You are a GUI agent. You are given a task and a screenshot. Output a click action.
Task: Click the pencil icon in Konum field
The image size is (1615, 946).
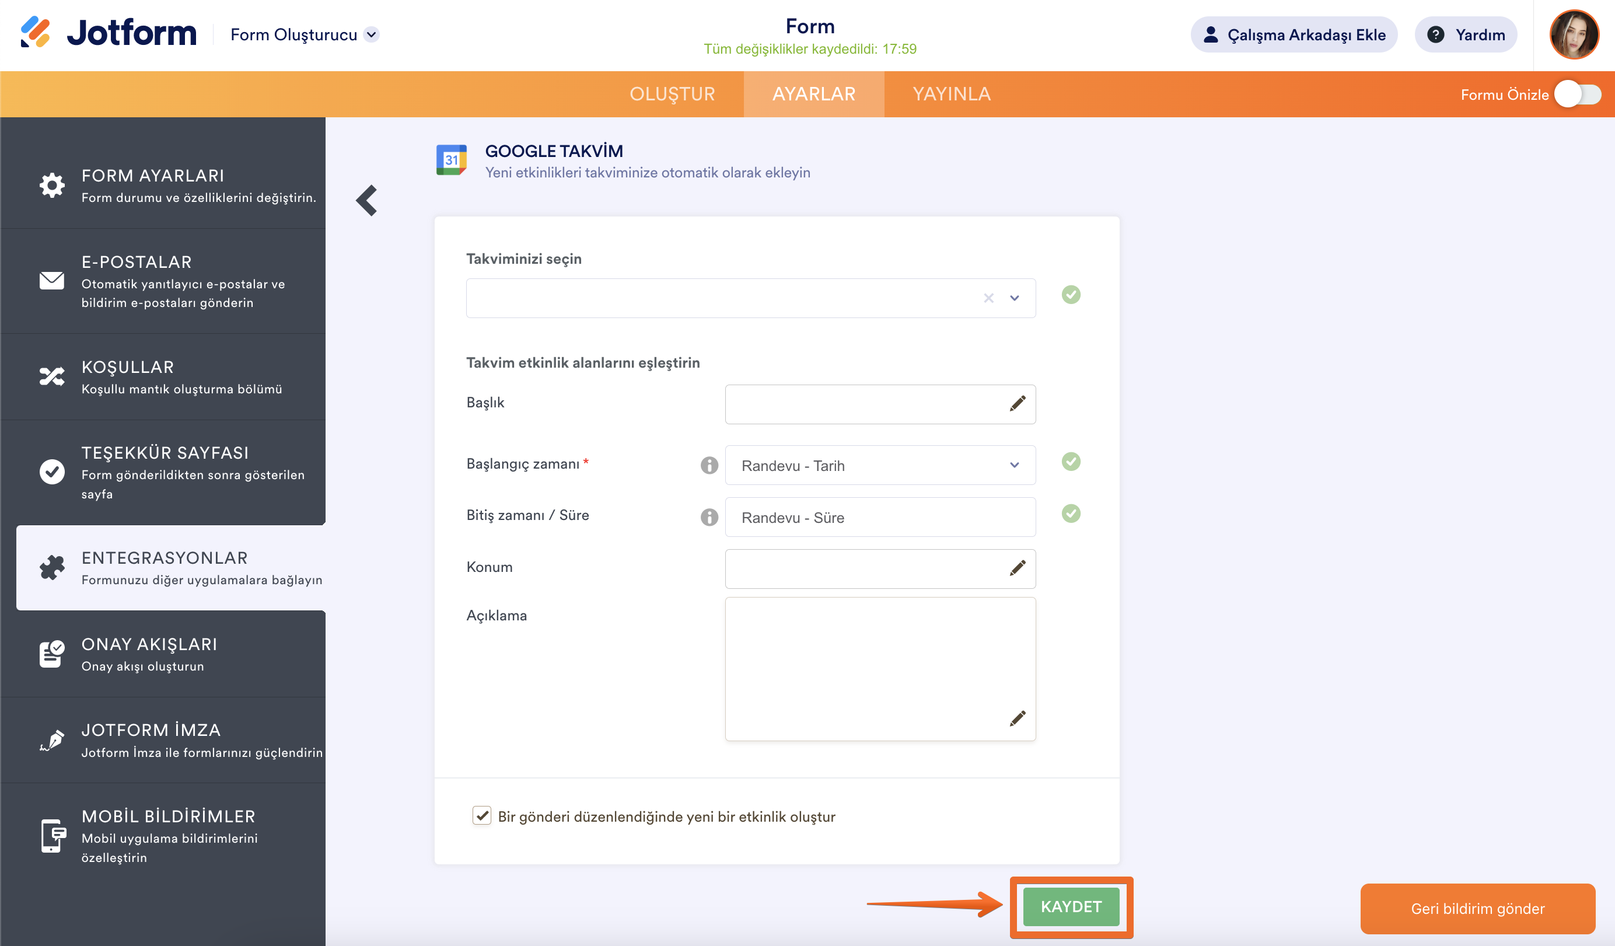1017,568
